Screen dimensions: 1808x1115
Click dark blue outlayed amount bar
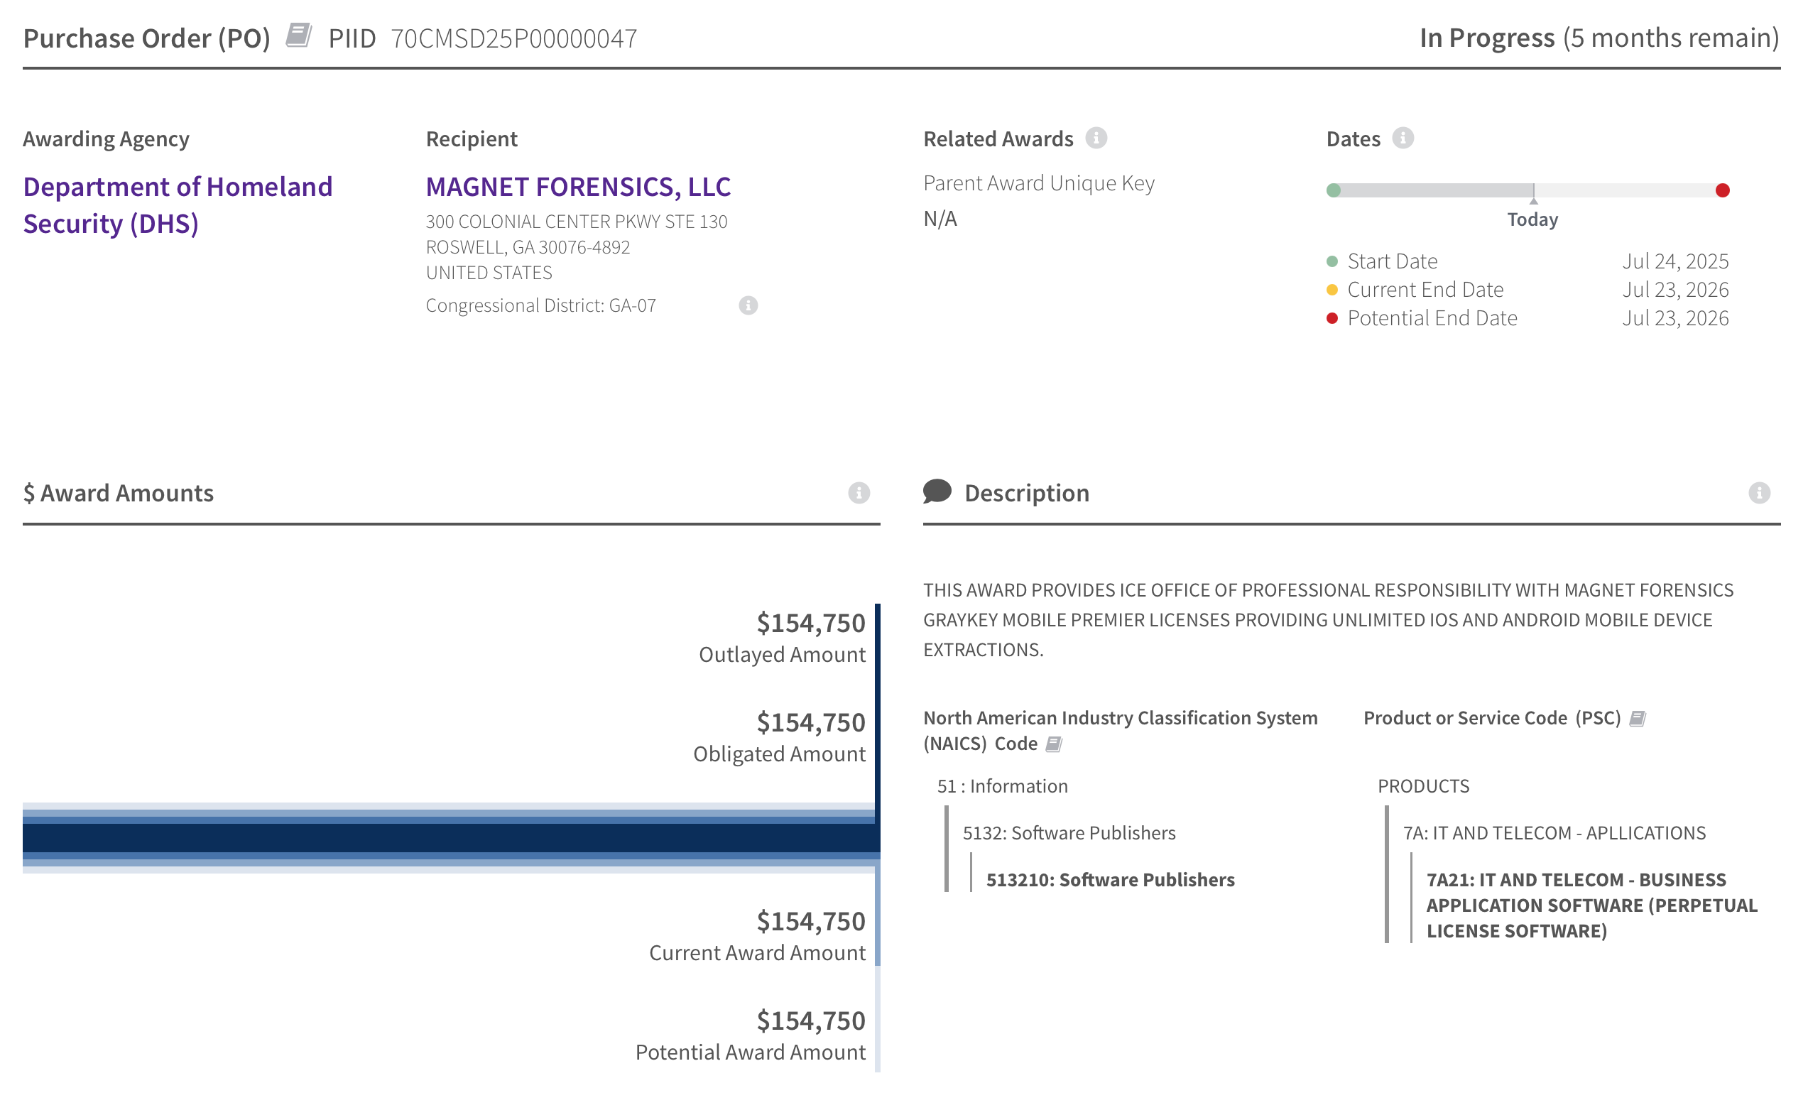tap(450, 838)
